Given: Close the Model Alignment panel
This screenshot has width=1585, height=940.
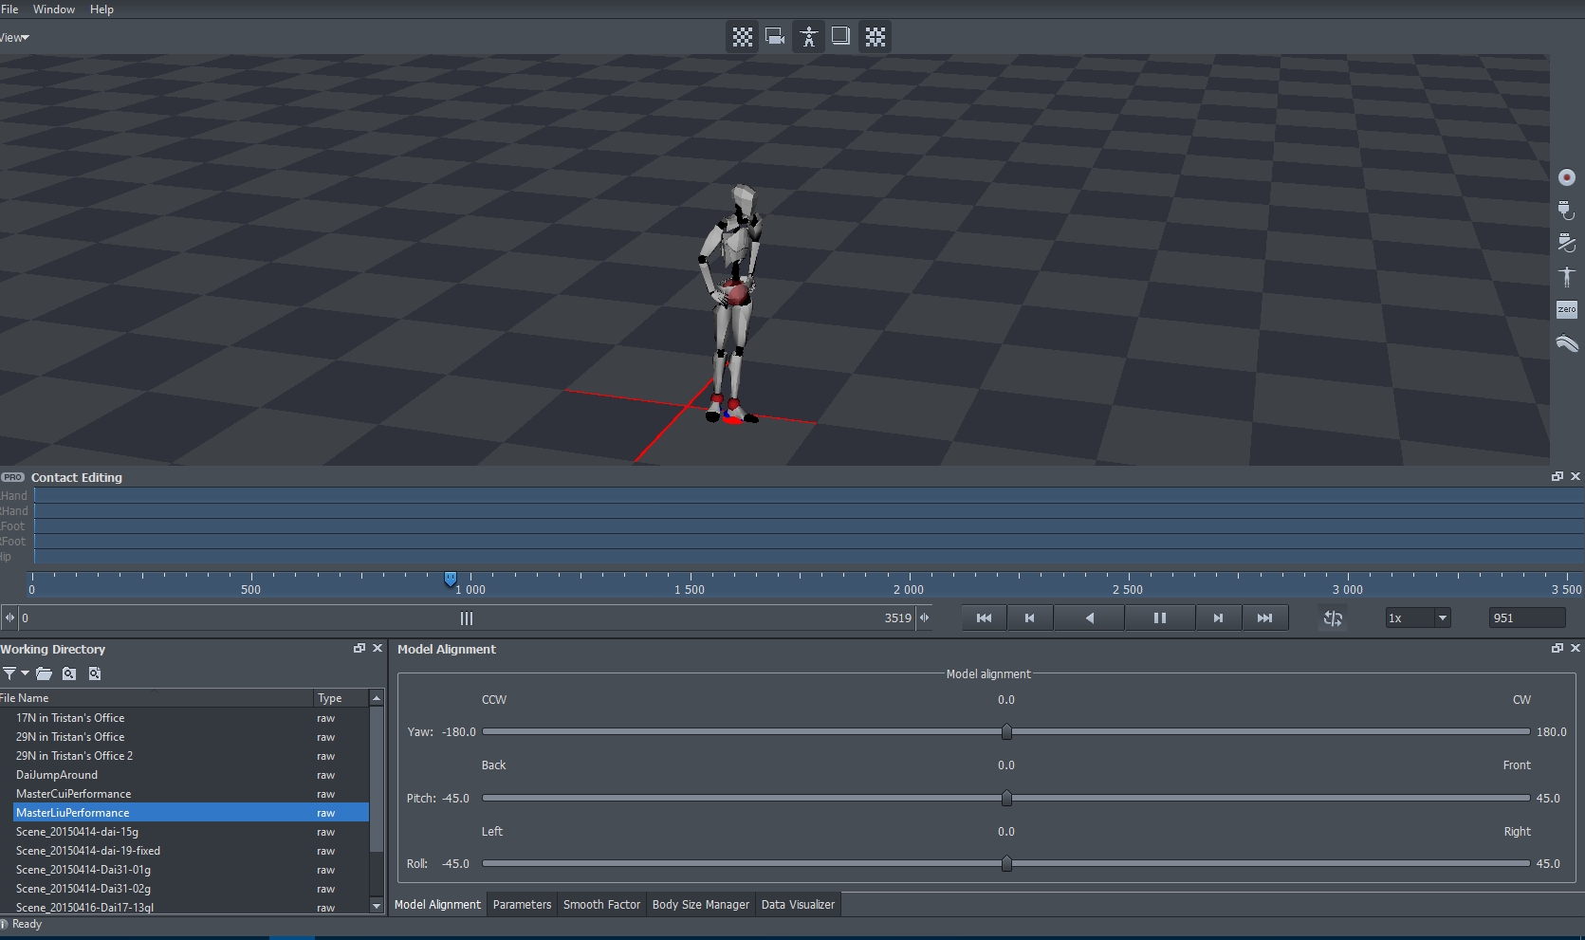Looking at the screenshot, I should click(1576, 648).
